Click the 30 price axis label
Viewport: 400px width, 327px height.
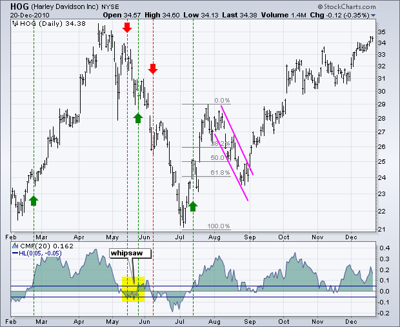click(x=382, y=92)
